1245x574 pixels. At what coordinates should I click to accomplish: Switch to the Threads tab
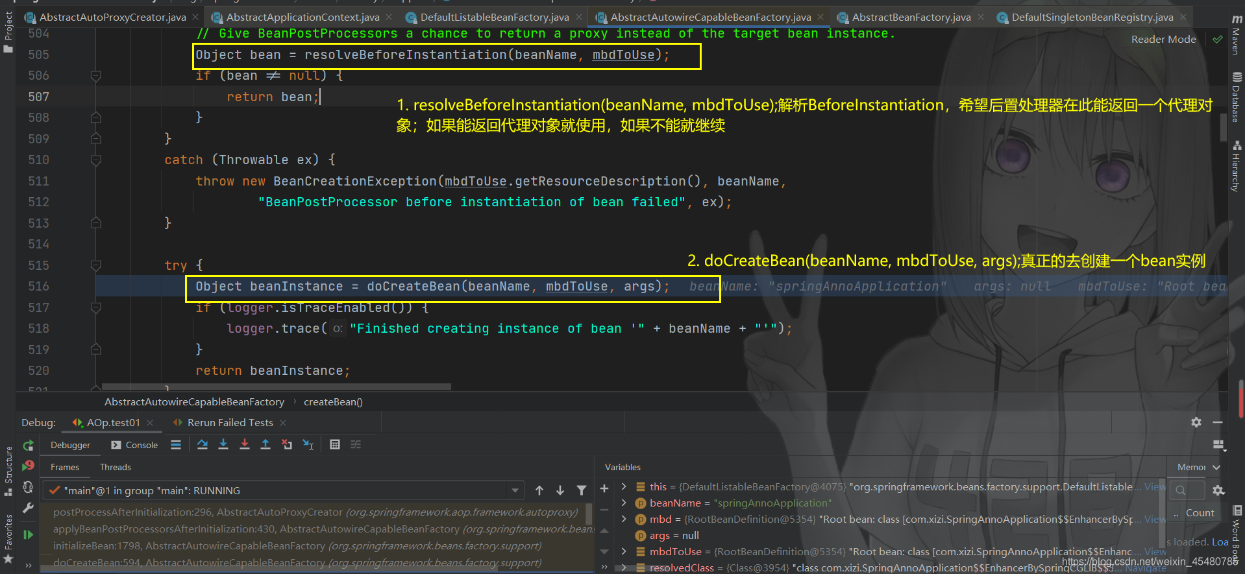[116, 467]
